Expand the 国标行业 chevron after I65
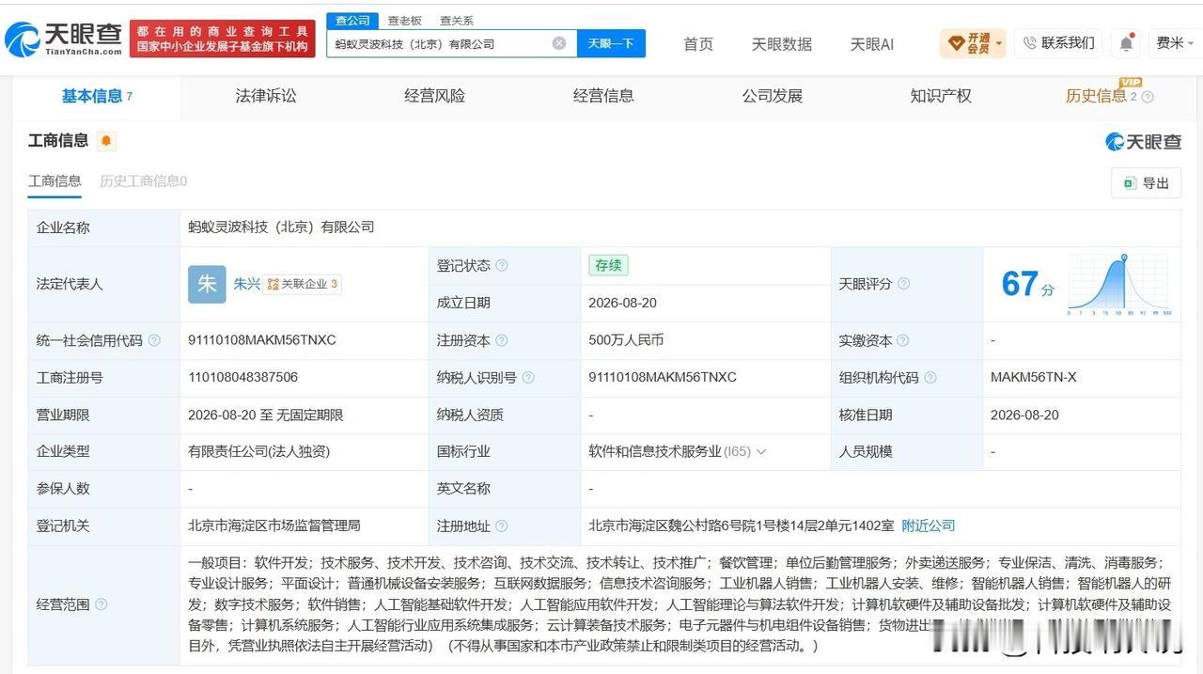The image size is (1203, 674). pos(761,452)
